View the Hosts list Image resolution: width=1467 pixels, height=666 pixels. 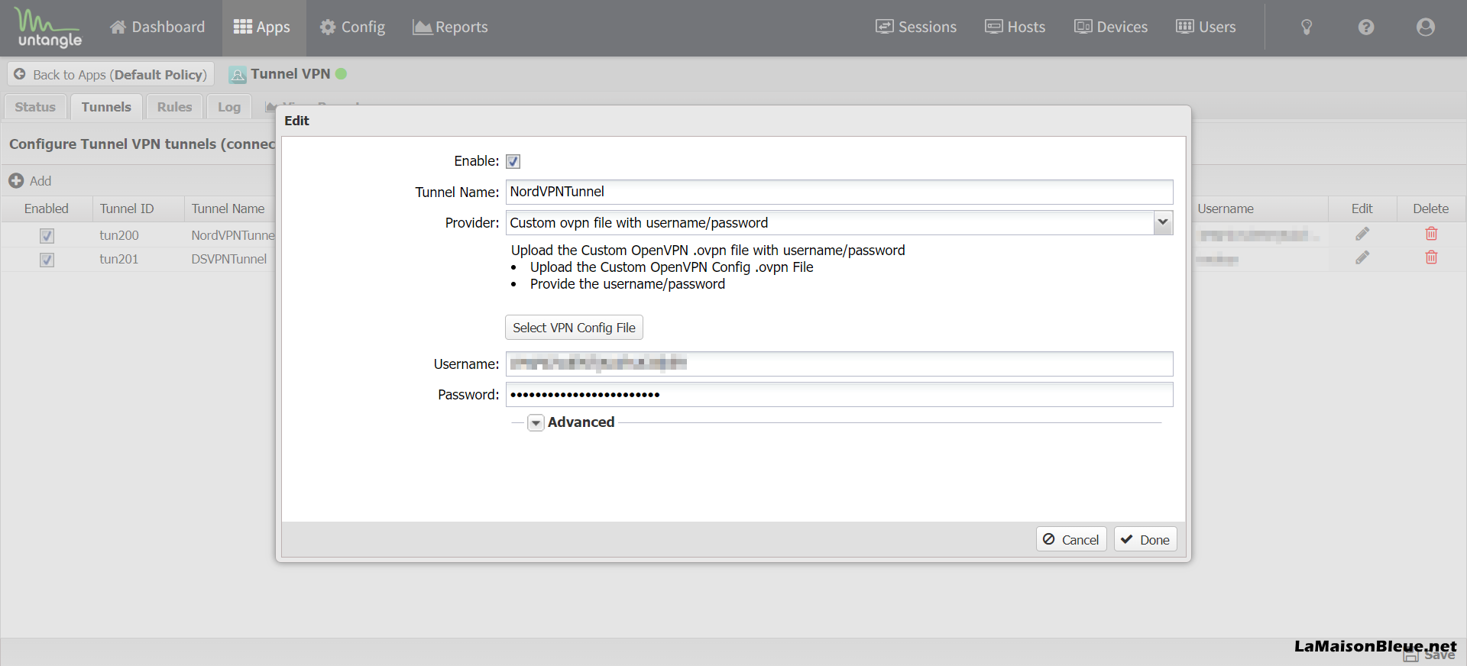tap(1015, 27)
